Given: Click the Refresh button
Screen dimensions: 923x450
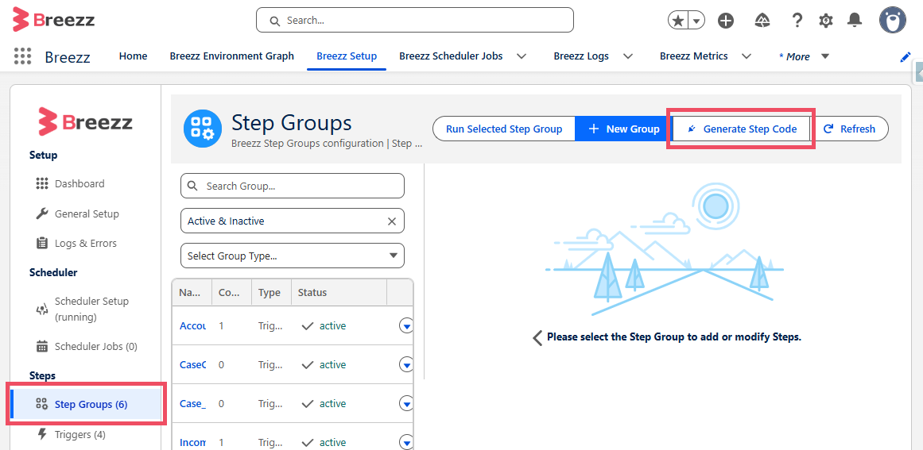Looking at the screenshot, I should coord(849,129).
